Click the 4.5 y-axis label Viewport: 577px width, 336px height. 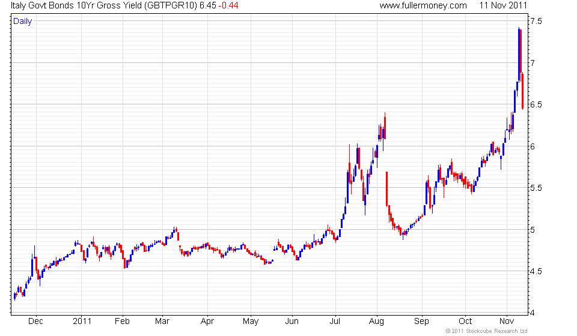pos(536,271)
